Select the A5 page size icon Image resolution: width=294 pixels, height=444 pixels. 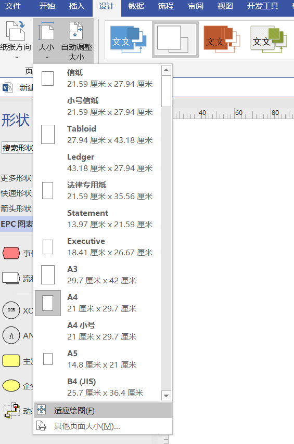[48, 359]
